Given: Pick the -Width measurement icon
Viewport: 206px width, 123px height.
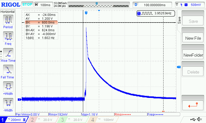Looking at the screenshot, I should 8,103.
